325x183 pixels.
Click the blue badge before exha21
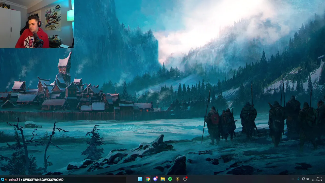2,180
